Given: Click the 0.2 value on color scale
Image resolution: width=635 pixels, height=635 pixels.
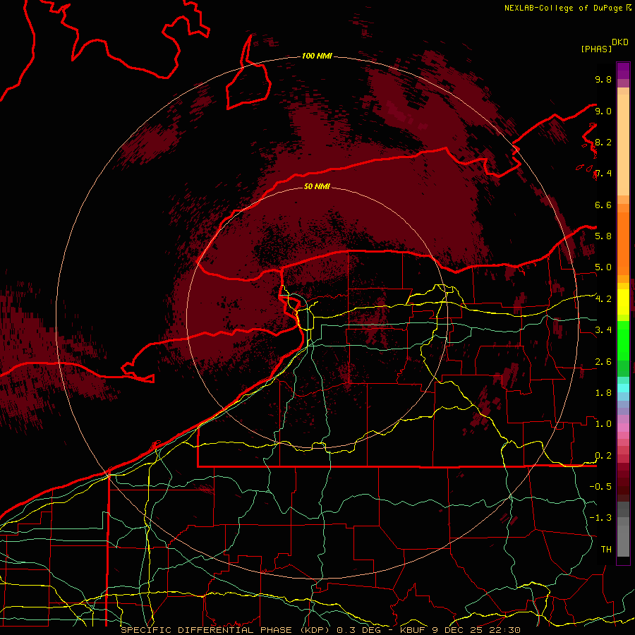Looking at the screenshot, I should point(603,456).
